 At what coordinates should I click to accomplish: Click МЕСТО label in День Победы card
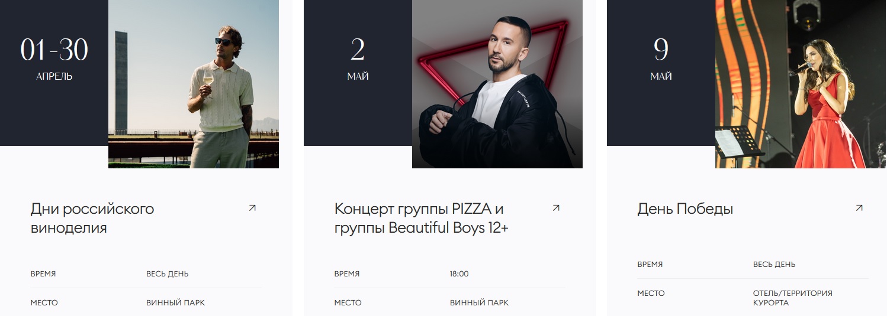click(651, 294)
